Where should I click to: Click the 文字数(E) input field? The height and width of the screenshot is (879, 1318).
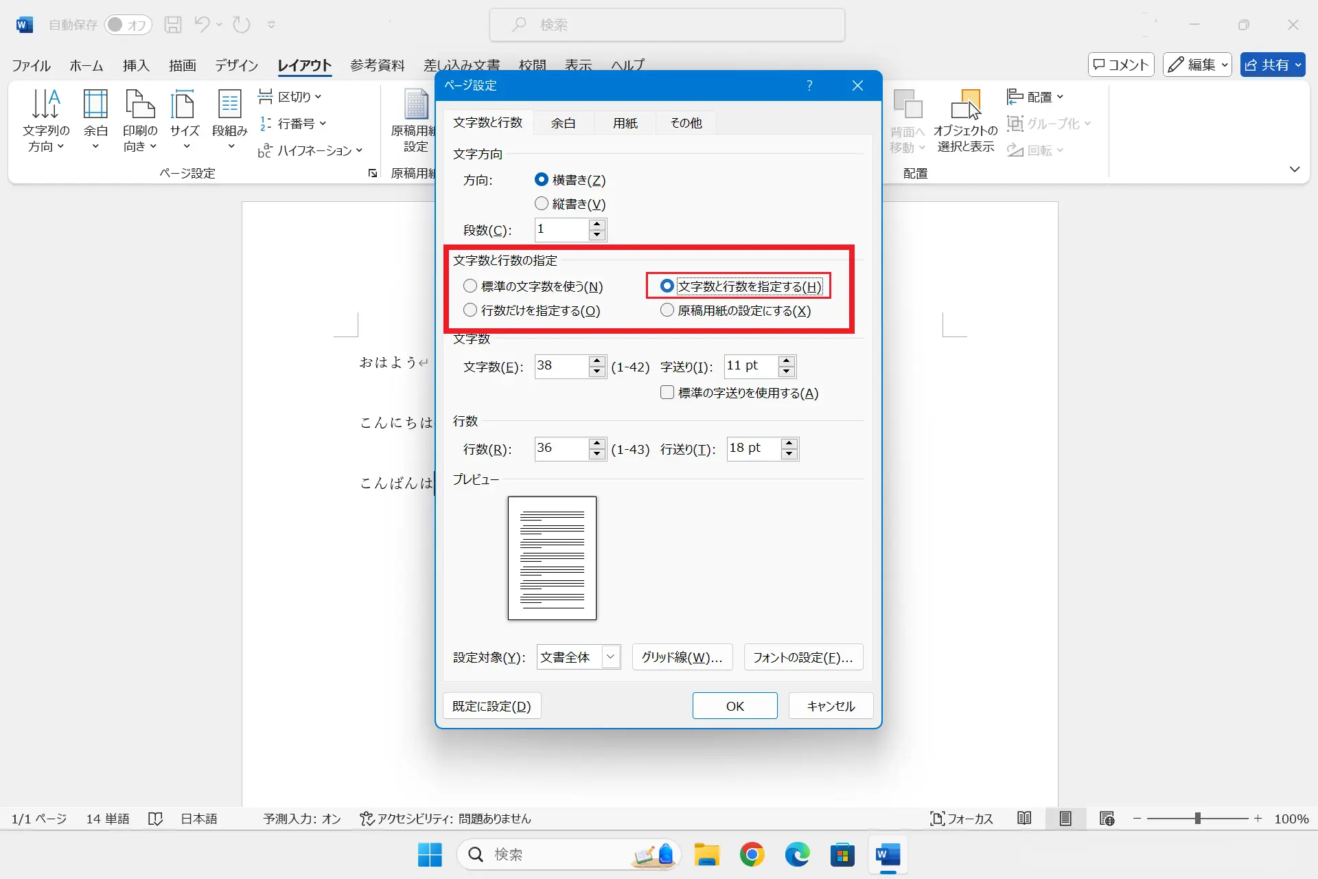click(x=562, y=366)
